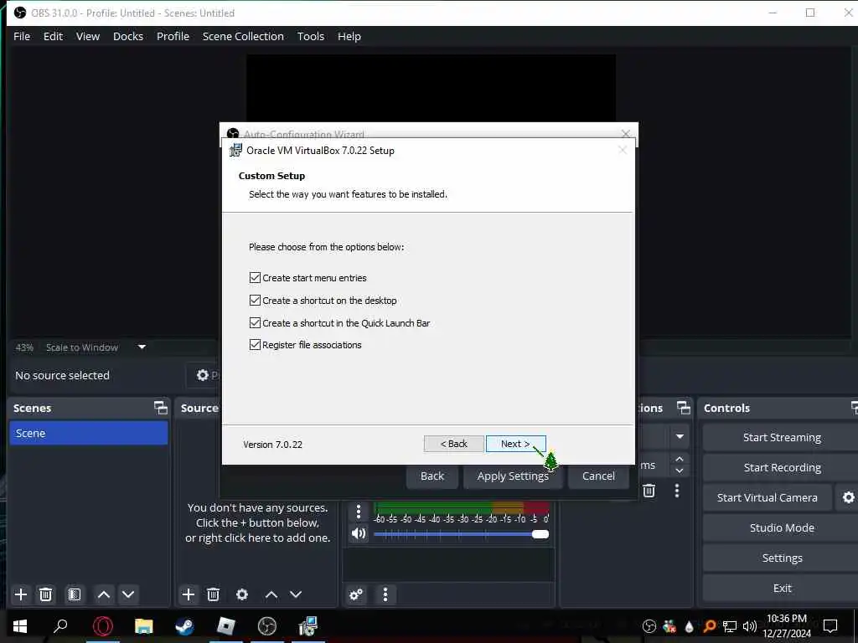Click Apply Settings in Auto-Configuration Wizard

click(513, 476)
